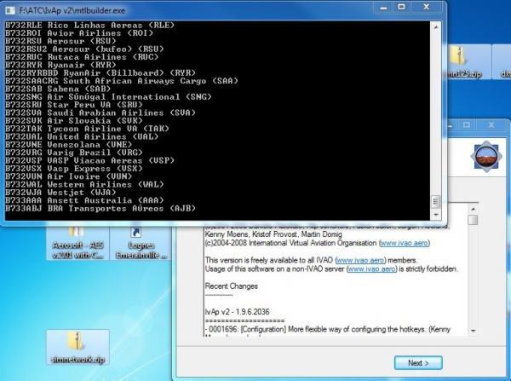Click installer text box scroll up arrow

(x=474, y=209)
